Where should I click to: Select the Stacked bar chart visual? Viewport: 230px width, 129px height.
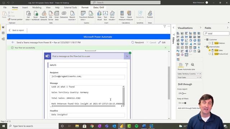pos(178,33)
